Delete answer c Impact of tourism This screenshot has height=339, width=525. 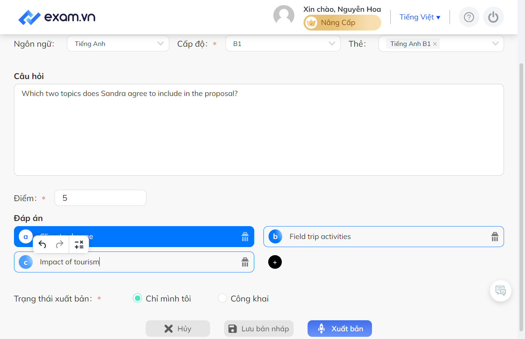tap(245, 262)
